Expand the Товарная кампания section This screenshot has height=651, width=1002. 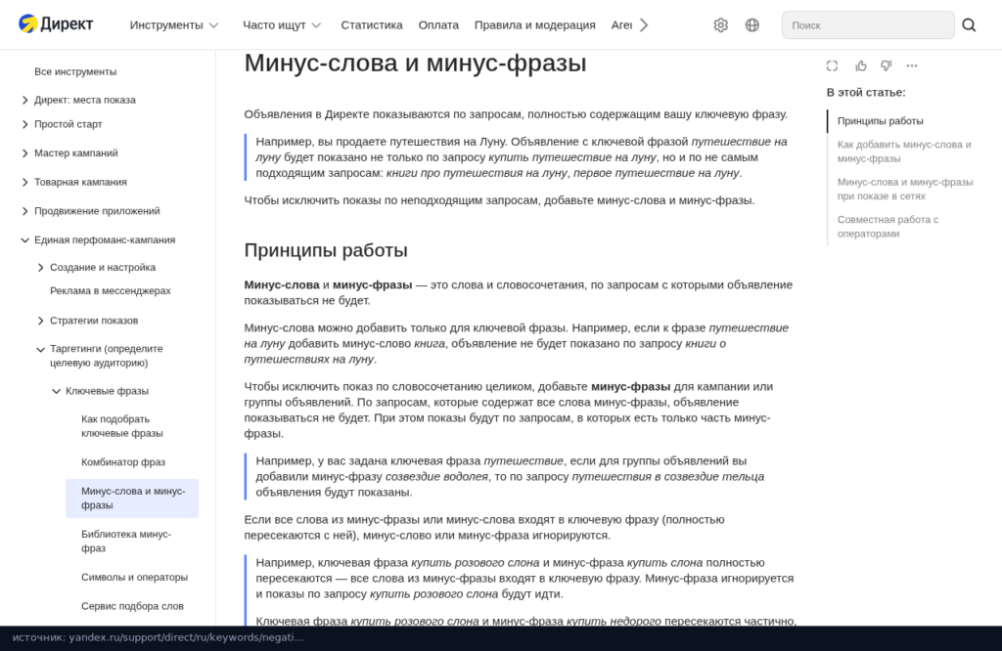click(x=24, y=182)
